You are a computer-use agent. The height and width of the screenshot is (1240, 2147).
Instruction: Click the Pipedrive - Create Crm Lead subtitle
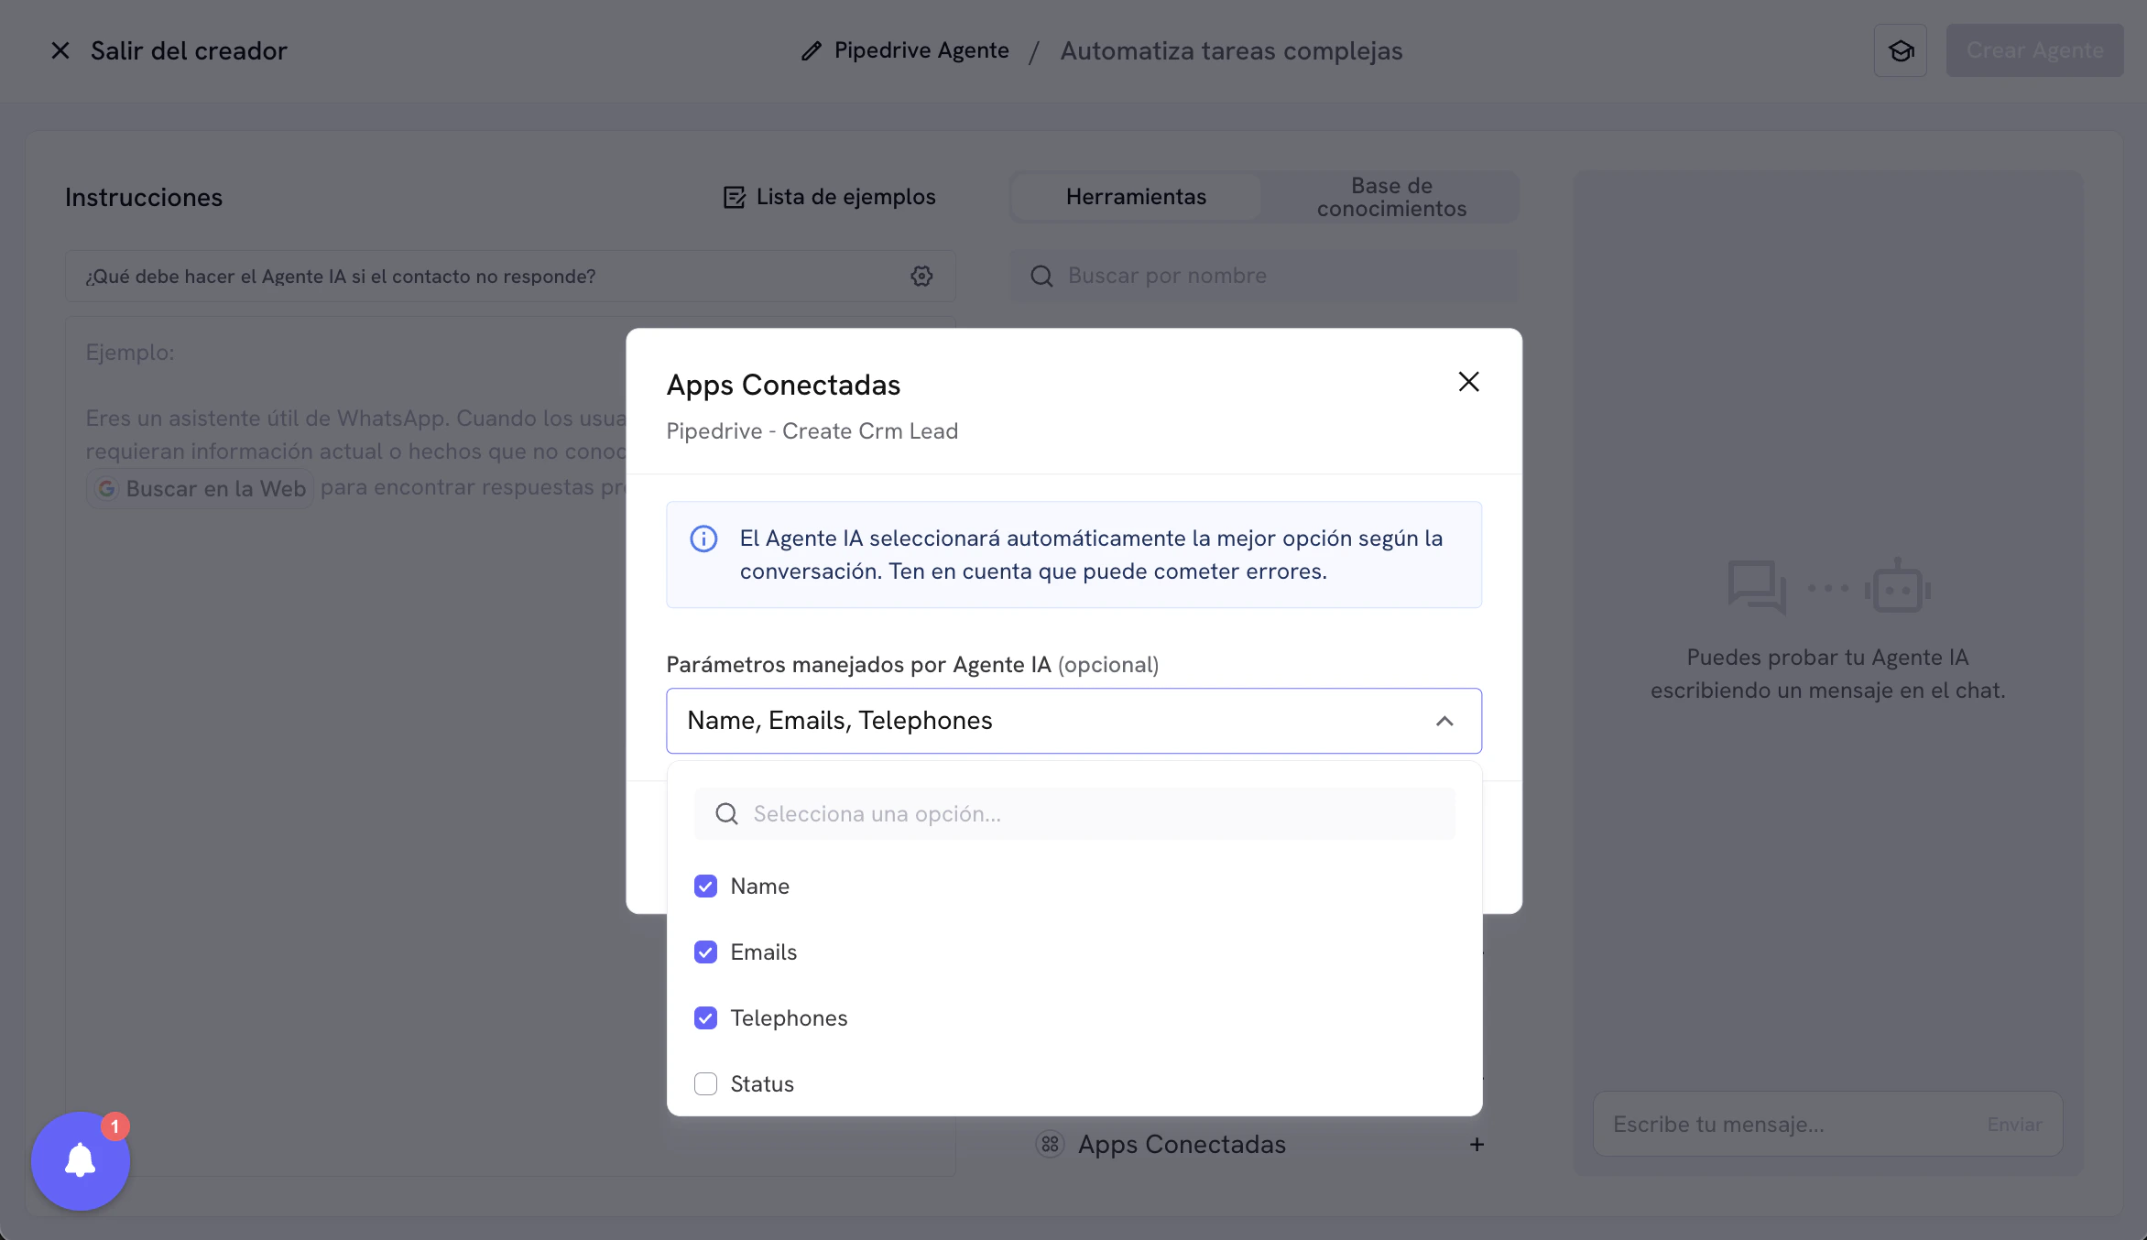(x=812, y=430)
